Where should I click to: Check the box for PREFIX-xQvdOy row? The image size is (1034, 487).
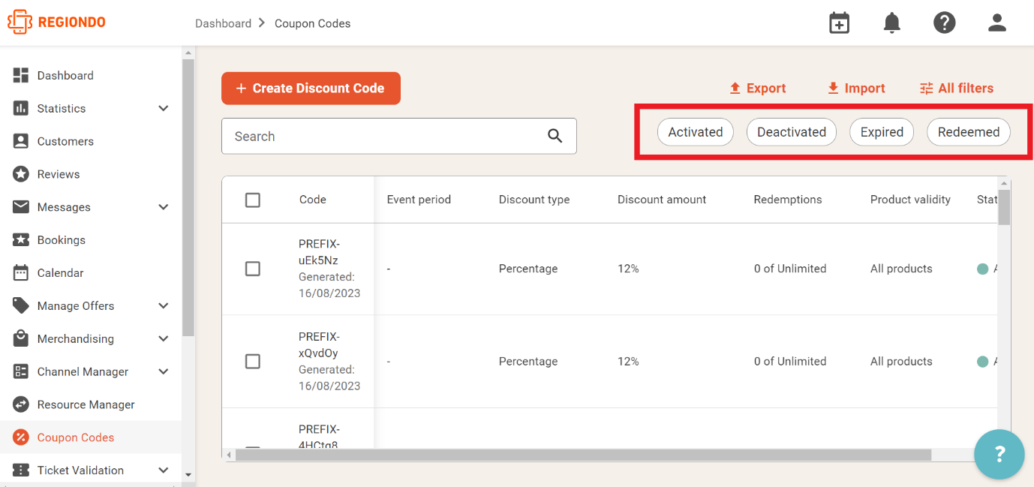(253, 361)
